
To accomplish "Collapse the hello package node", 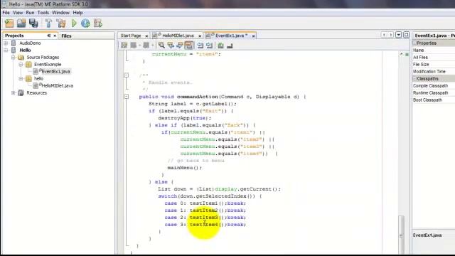I will tap(21, 79).
